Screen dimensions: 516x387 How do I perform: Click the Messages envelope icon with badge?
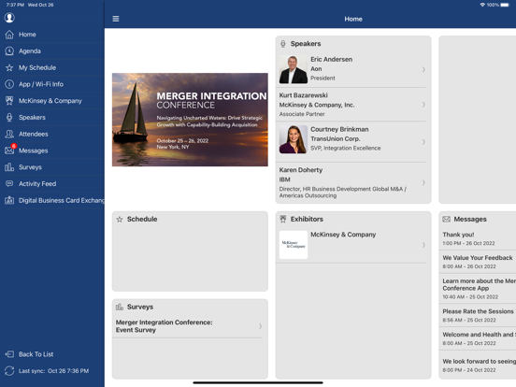pos(10,150)
